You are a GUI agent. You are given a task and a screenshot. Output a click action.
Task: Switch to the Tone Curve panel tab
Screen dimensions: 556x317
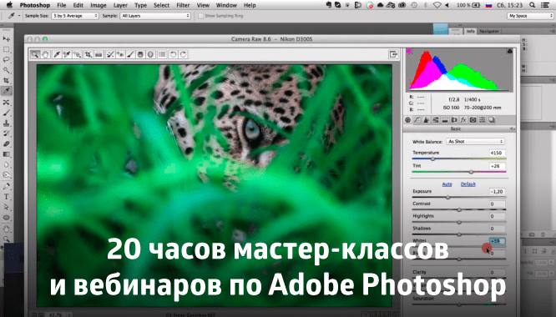[417, 120]
